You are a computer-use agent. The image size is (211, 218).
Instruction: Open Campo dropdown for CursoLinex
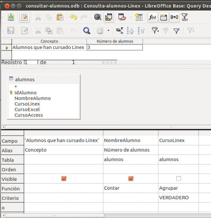click(x=179, y=140)
